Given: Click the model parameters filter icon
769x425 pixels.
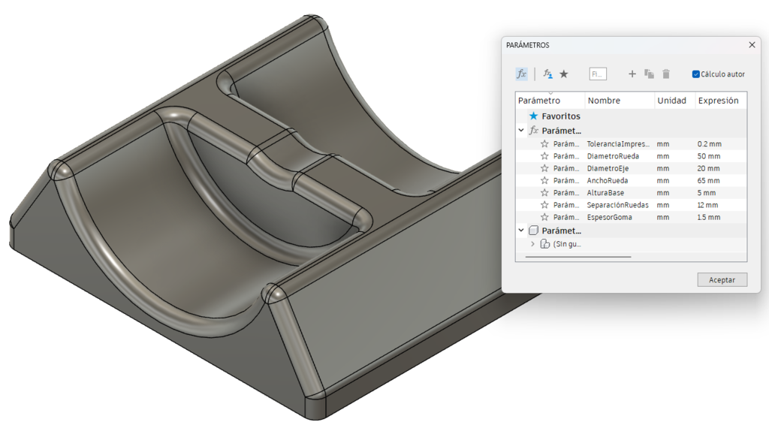Looking at the screenshot, I should 547,74.
